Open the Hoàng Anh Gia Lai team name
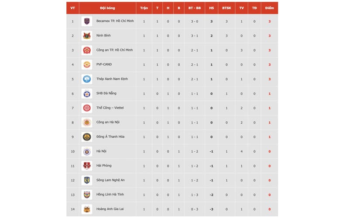The height and width of the screenshot is (218, 349). [x=111, y=209]
